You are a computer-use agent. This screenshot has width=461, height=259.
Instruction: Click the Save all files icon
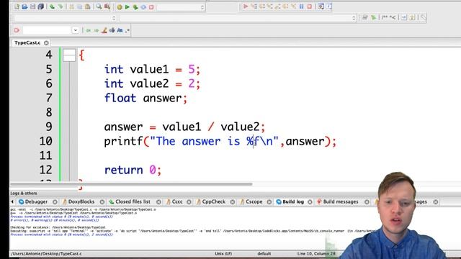40,6
